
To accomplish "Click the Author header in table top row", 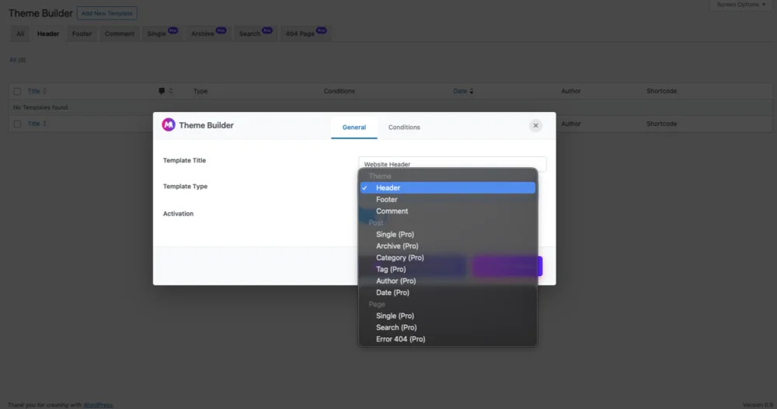I will pos(571,91).
